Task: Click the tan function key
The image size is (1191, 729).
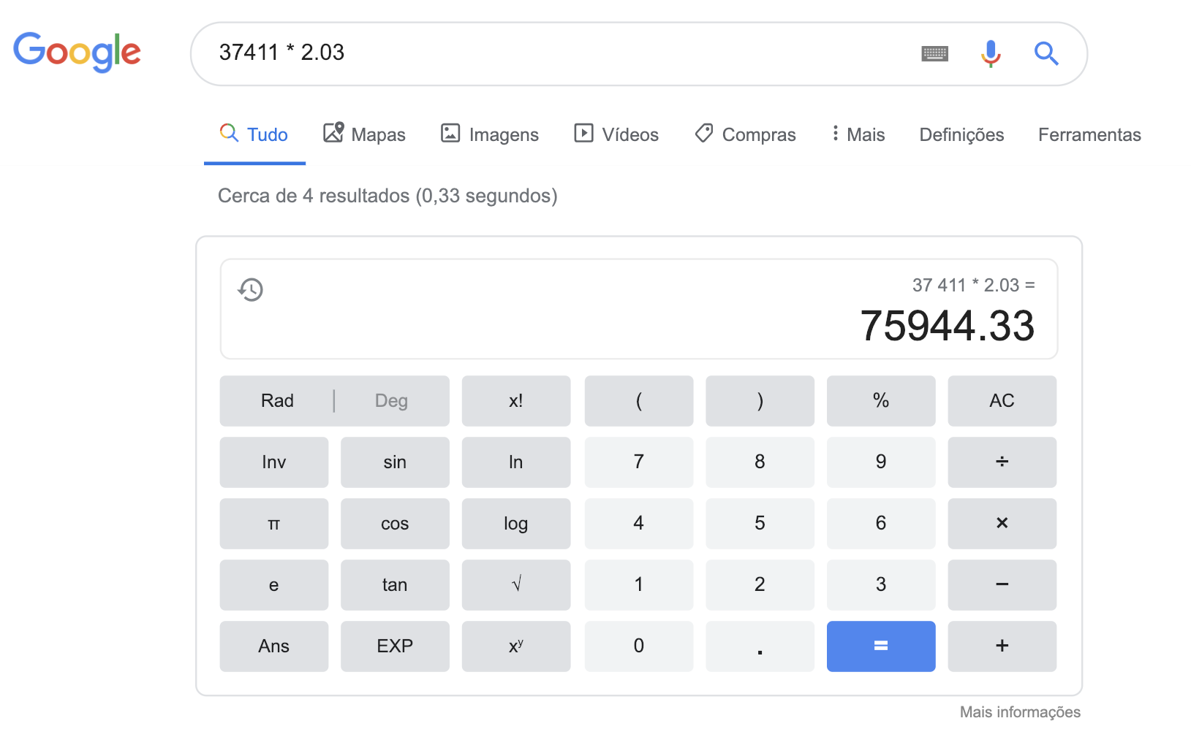Action: (395, 585)
